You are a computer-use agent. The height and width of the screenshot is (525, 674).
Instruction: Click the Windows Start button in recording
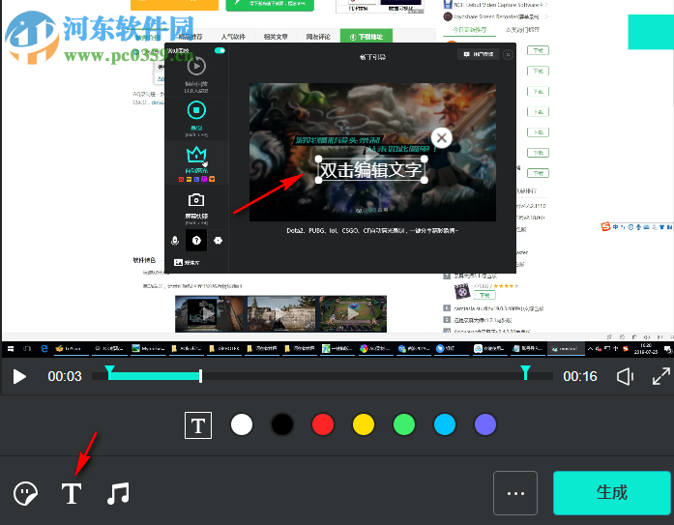point(11,349)
